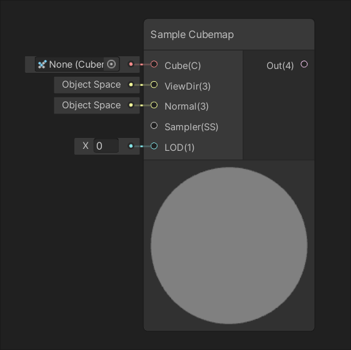This screenshot has height=350, width=351.
Task: Click the gray sphere preview
Action: coord(229,246)
